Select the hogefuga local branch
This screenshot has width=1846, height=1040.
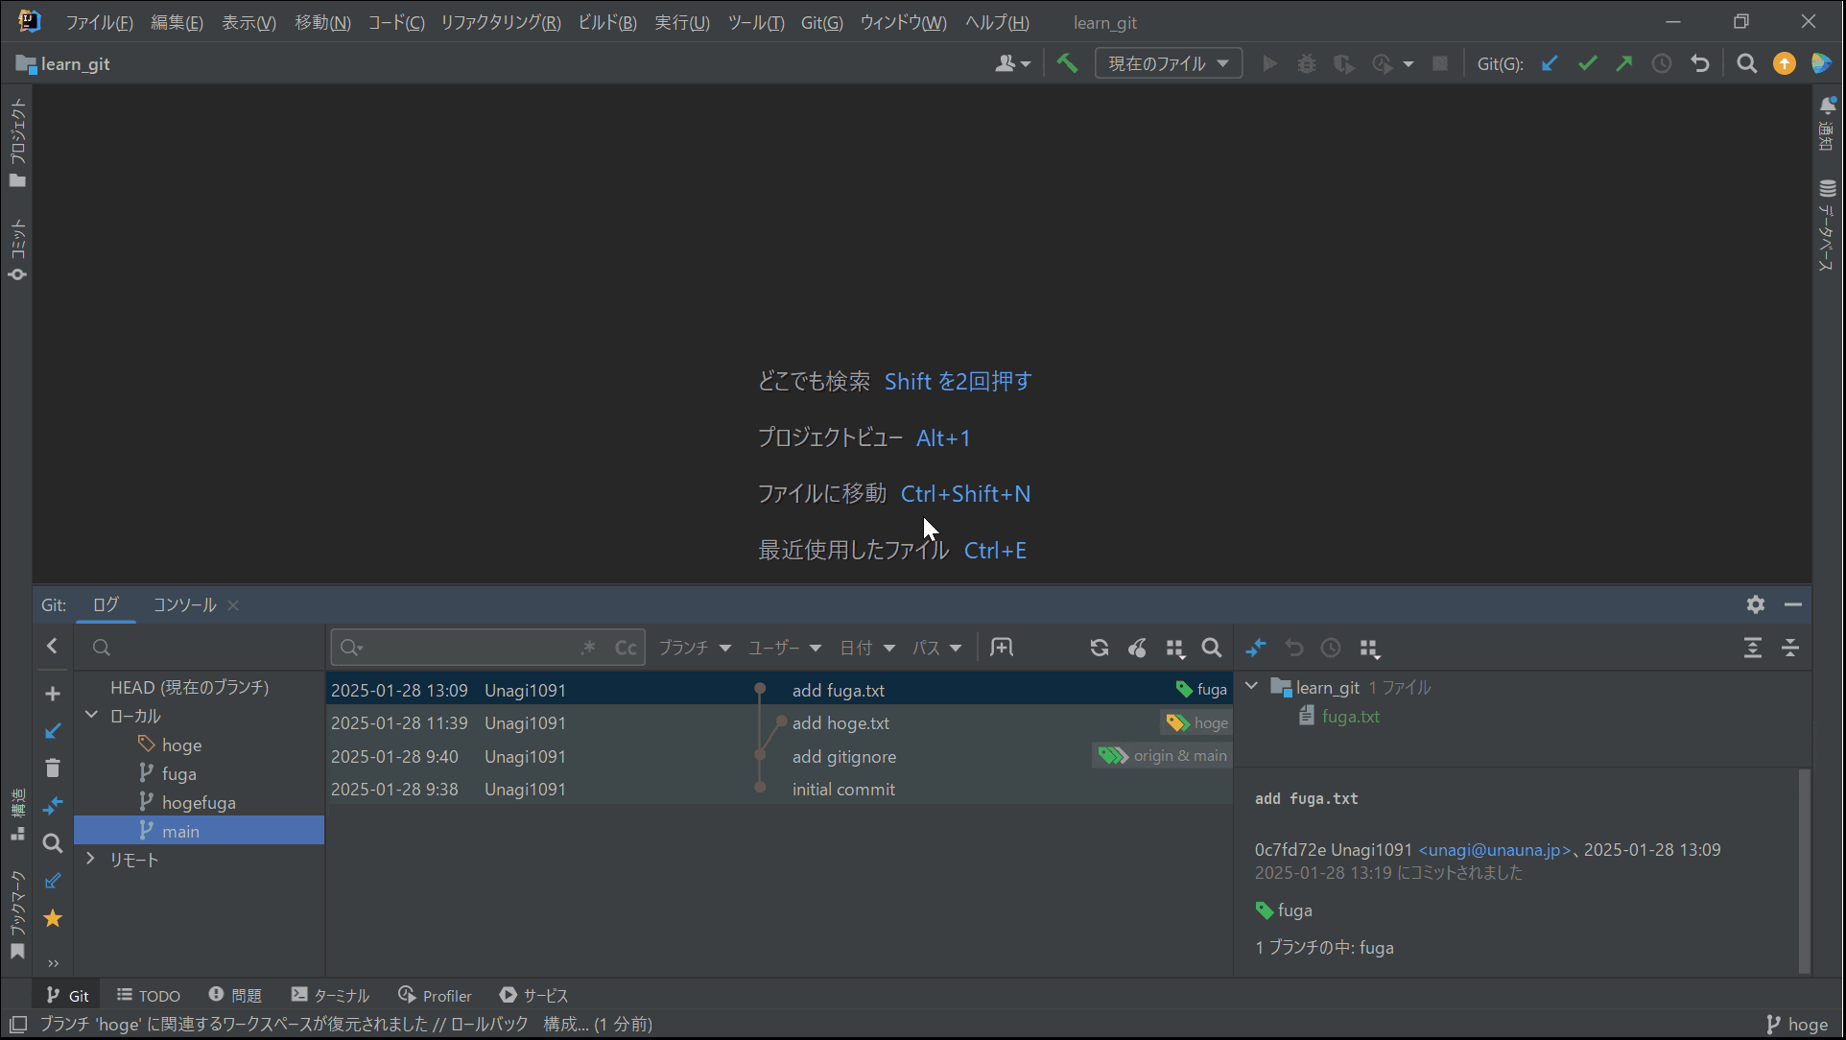[x=199, y=802]
